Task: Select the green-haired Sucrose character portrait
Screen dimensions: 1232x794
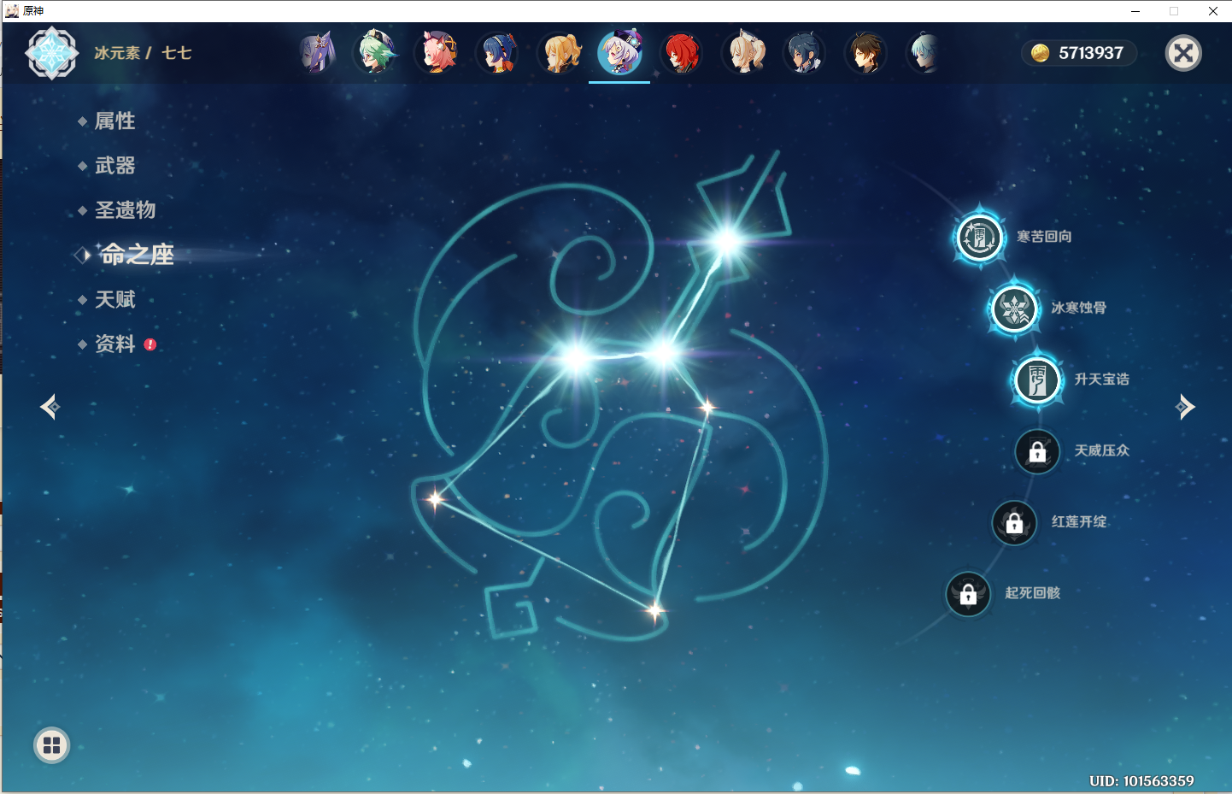Action: click(377, 53)
